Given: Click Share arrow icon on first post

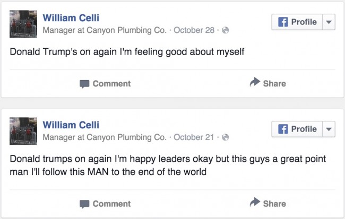Looking at the screenshot, I should click(x=255, y=83).
